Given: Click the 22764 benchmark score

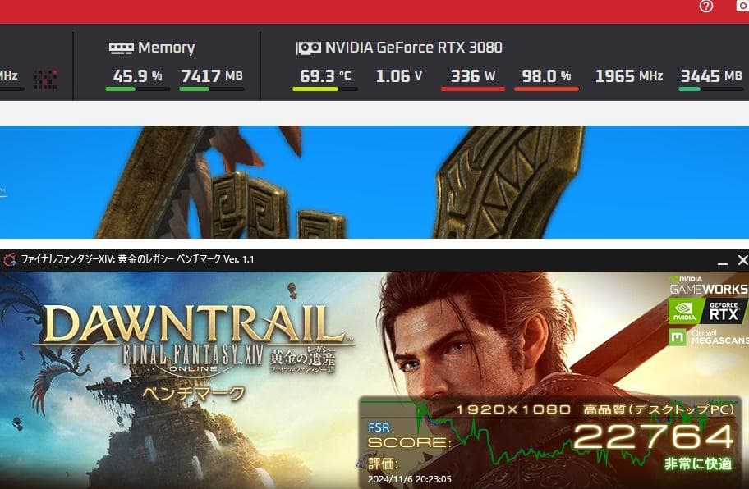Looking at the screenshot, I should pyautogui.click(x=654, y=436).
